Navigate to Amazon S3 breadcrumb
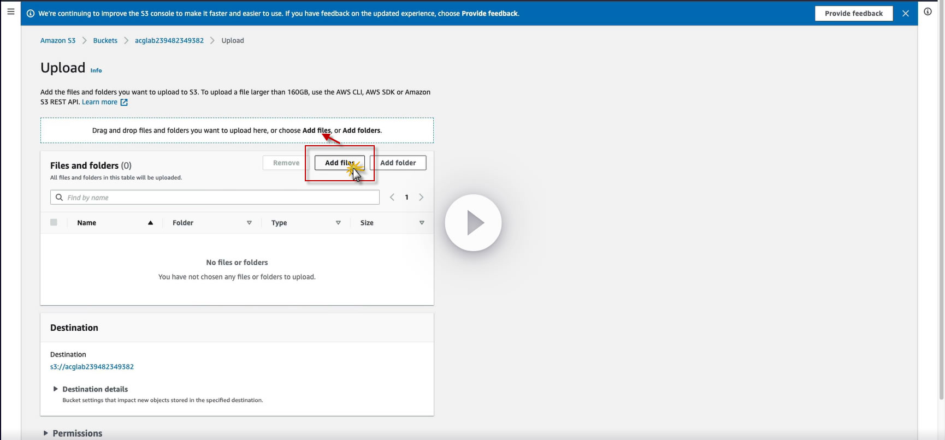Screen dimensions: 945x440 tap(58, 40)
